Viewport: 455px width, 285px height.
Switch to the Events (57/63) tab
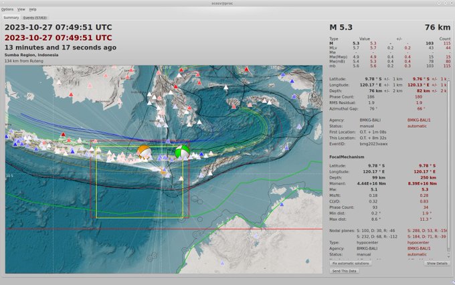[35, 17]
